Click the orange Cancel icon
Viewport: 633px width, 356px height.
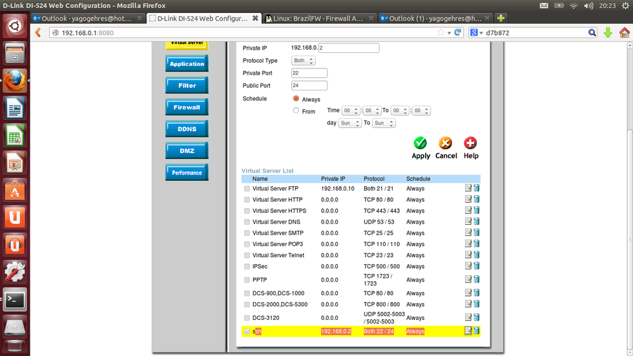click(x=445, y=143)
